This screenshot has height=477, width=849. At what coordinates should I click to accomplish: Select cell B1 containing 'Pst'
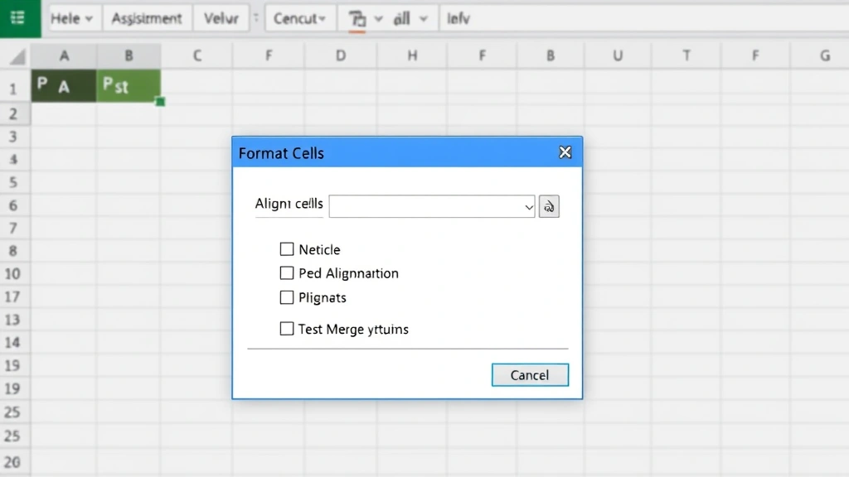(x=129, y=85)
